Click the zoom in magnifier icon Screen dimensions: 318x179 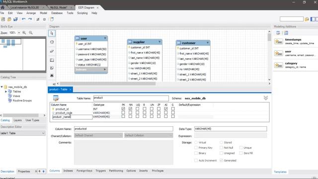tap(24, 33)
